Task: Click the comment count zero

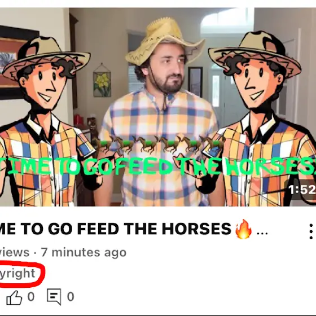Action: (x=71, y=297)
